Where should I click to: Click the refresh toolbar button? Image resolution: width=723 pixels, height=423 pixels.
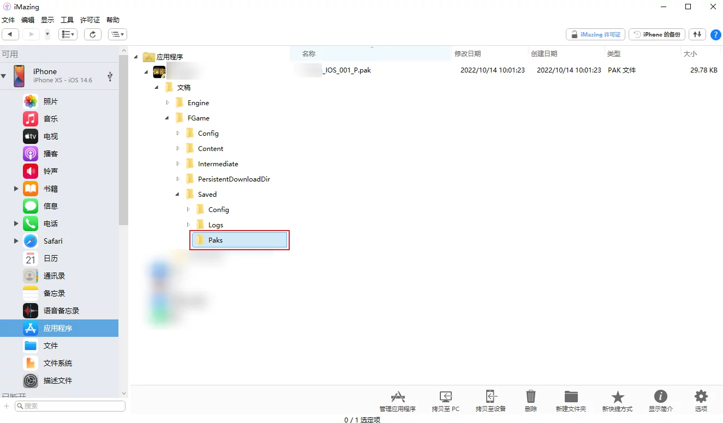tap(93, 34)
